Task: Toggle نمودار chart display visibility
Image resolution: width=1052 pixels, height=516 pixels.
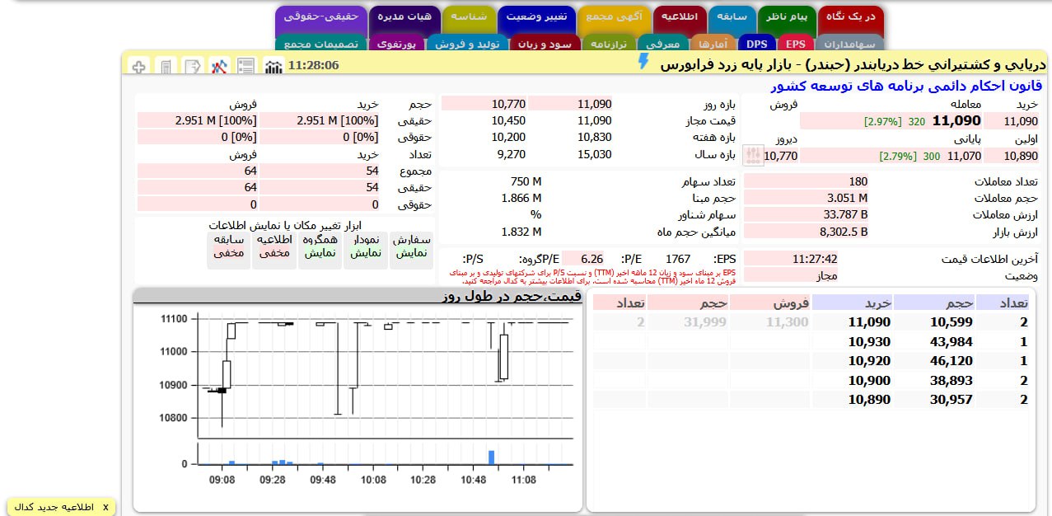Action: point(365,246)
